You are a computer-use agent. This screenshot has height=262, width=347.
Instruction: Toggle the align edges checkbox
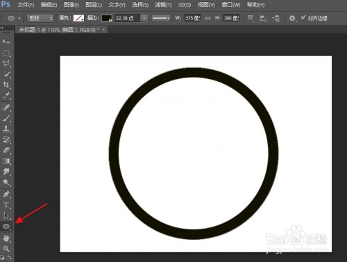tap(303, 18)
